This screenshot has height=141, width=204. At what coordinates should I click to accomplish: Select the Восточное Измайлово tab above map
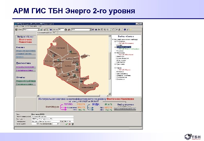(x=44, y=33)
